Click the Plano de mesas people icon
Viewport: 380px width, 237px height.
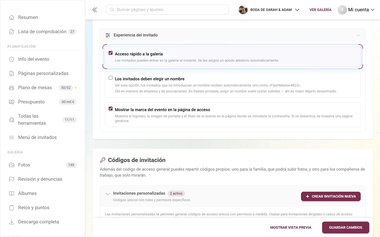[12, 88]
